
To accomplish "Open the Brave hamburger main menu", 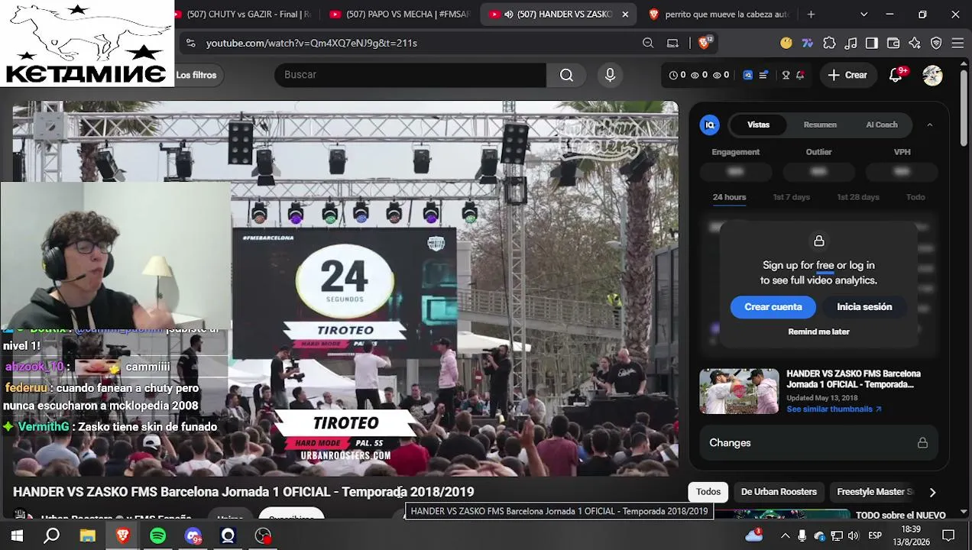I will (x=957, y=43).
